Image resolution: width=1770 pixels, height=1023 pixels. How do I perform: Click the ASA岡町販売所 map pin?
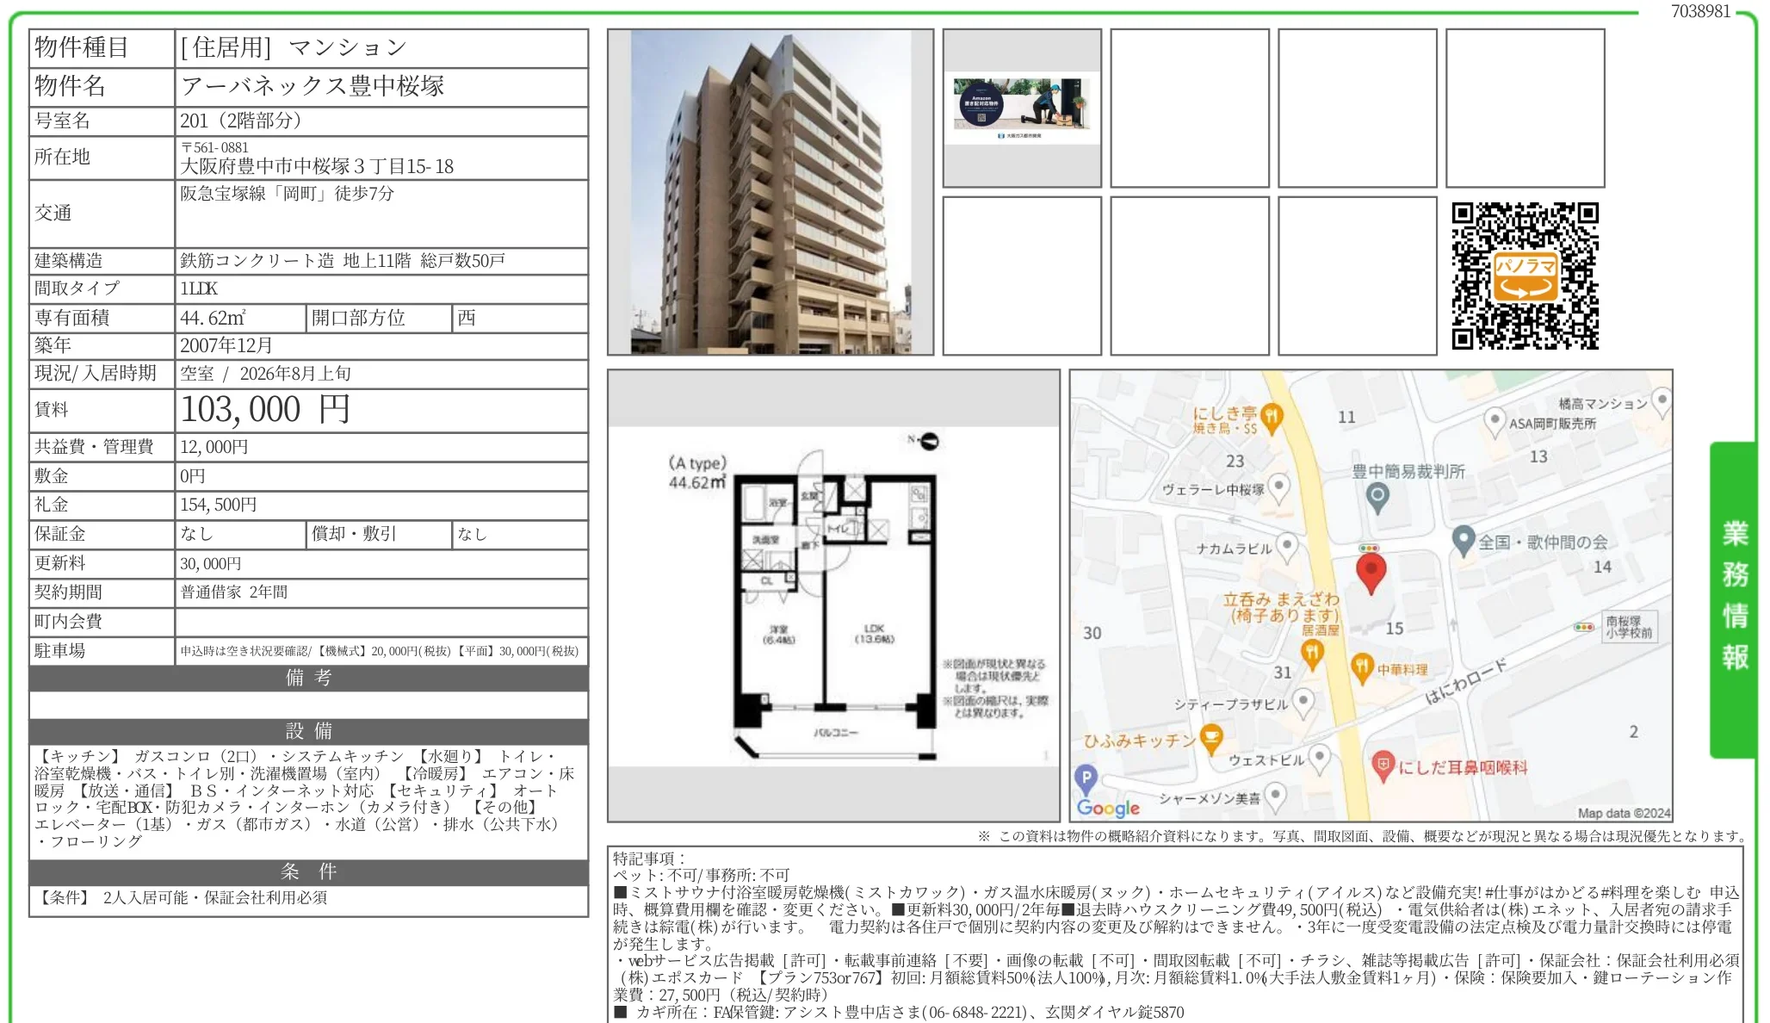click(1495, 422)
